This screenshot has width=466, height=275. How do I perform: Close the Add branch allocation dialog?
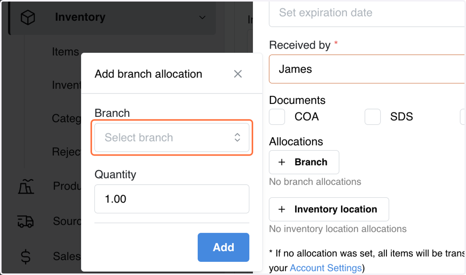238,74
